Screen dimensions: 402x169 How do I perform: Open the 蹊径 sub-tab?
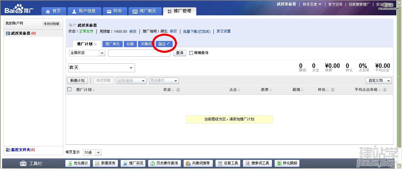point(164,44)
